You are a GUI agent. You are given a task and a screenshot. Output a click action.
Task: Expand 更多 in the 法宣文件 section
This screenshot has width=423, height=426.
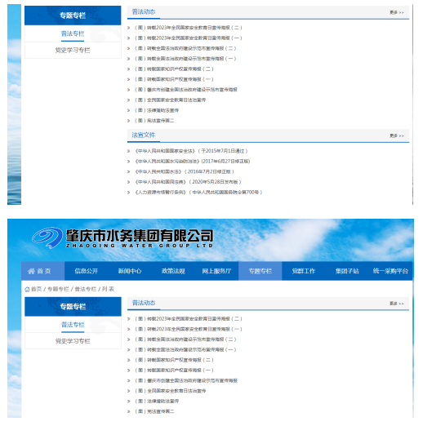coord(397,135)
